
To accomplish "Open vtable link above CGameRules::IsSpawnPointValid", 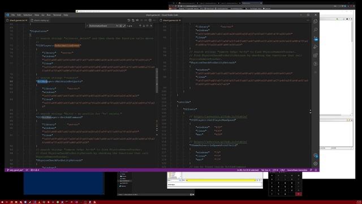I will (x=221, y=142).
